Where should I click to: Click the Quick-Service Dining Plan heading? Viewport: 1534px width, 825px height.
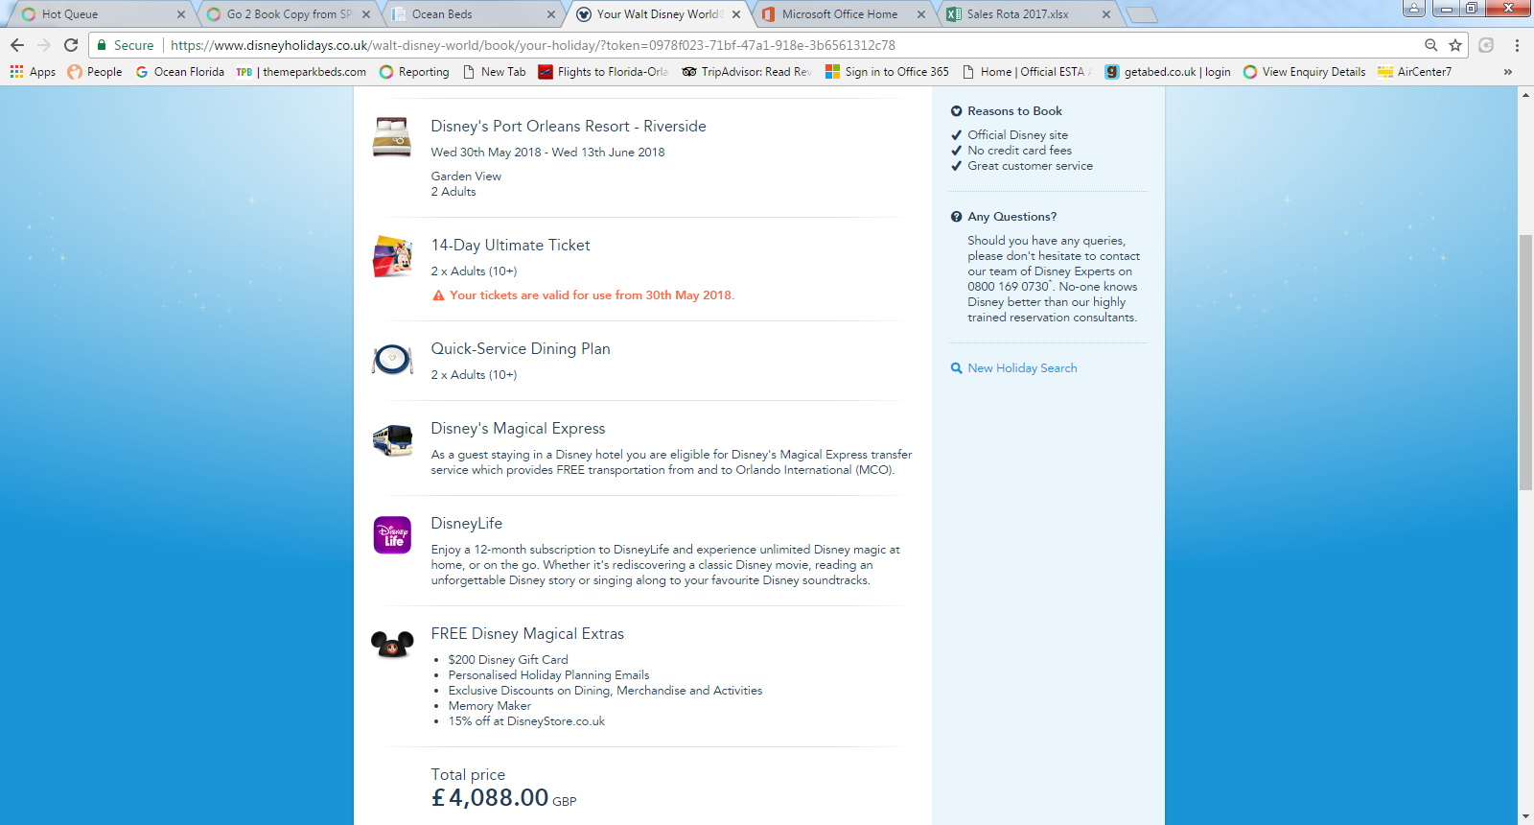521,349
